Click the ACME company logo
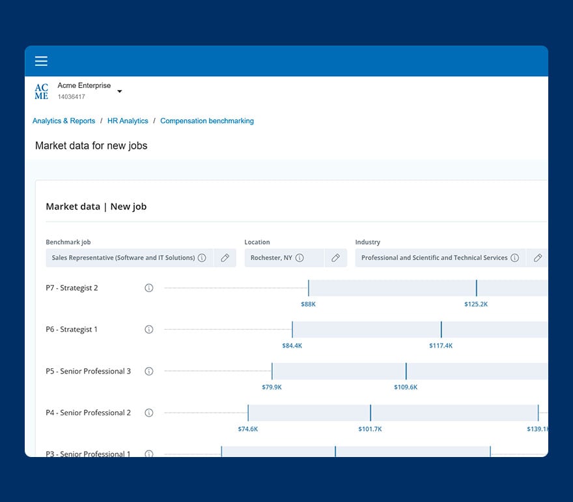 click(41, 91)
